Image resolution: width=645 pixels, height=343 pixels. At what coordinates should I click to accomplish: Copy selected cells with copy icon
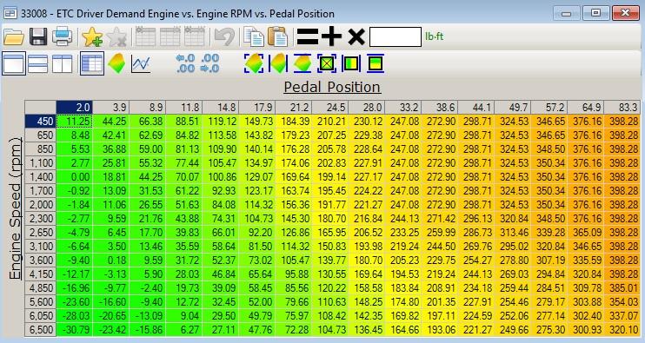254,37
